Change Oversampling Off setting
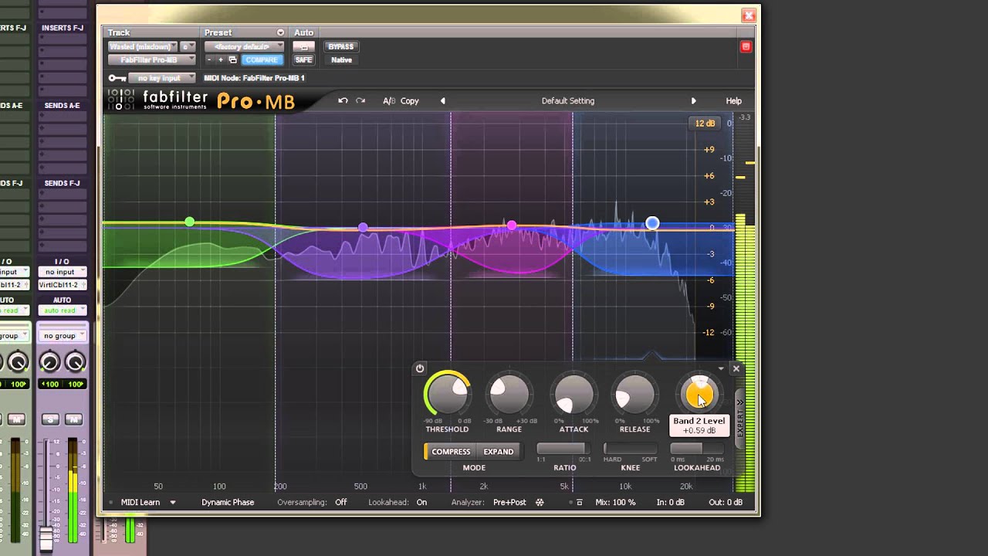The image size is (988, 556). [341, 503]
